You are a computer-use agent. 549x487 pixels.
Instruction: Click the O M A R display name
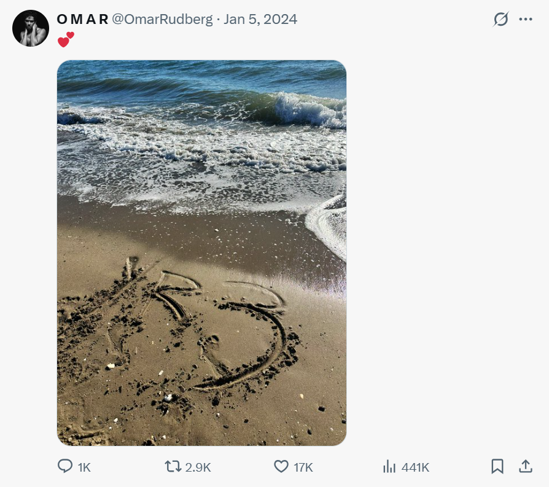[82, 19]
